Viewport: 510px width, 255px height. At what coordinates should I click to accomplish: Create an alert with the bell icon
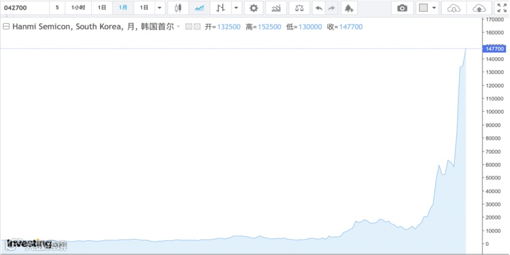[x=349, y=8]
